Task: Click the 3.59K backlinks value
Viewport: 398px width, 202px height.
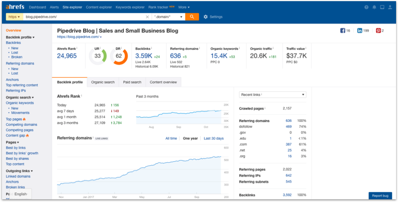Action: tap(144, 56)
